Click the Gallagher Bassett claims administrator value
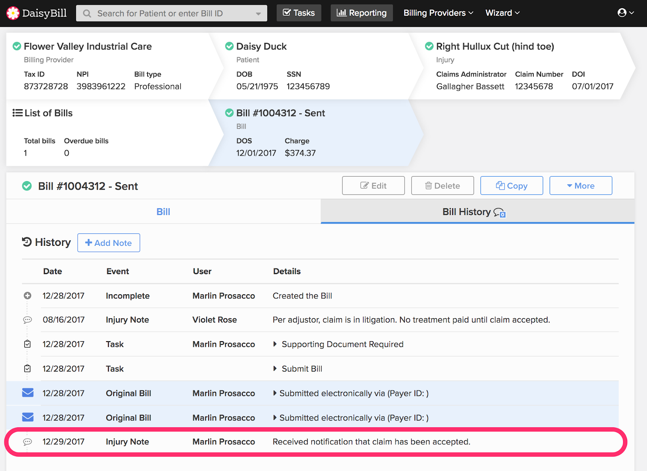647x471 pixels. (x=470, y=86)
